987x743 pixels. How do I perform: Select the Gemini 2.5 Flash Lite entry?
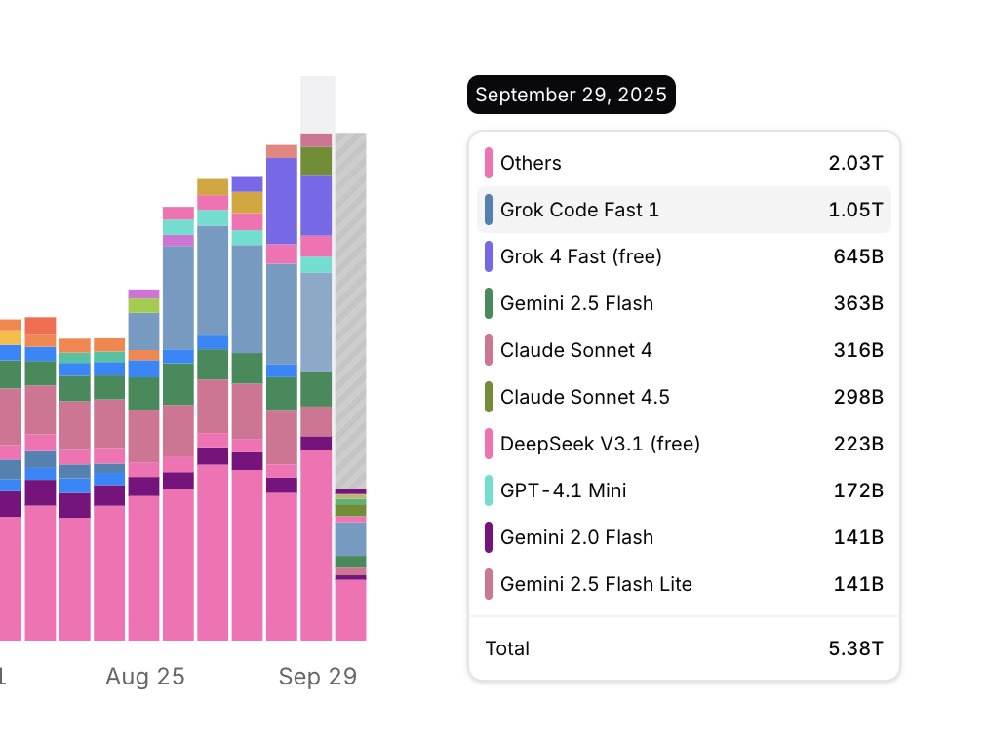(596, 584)
